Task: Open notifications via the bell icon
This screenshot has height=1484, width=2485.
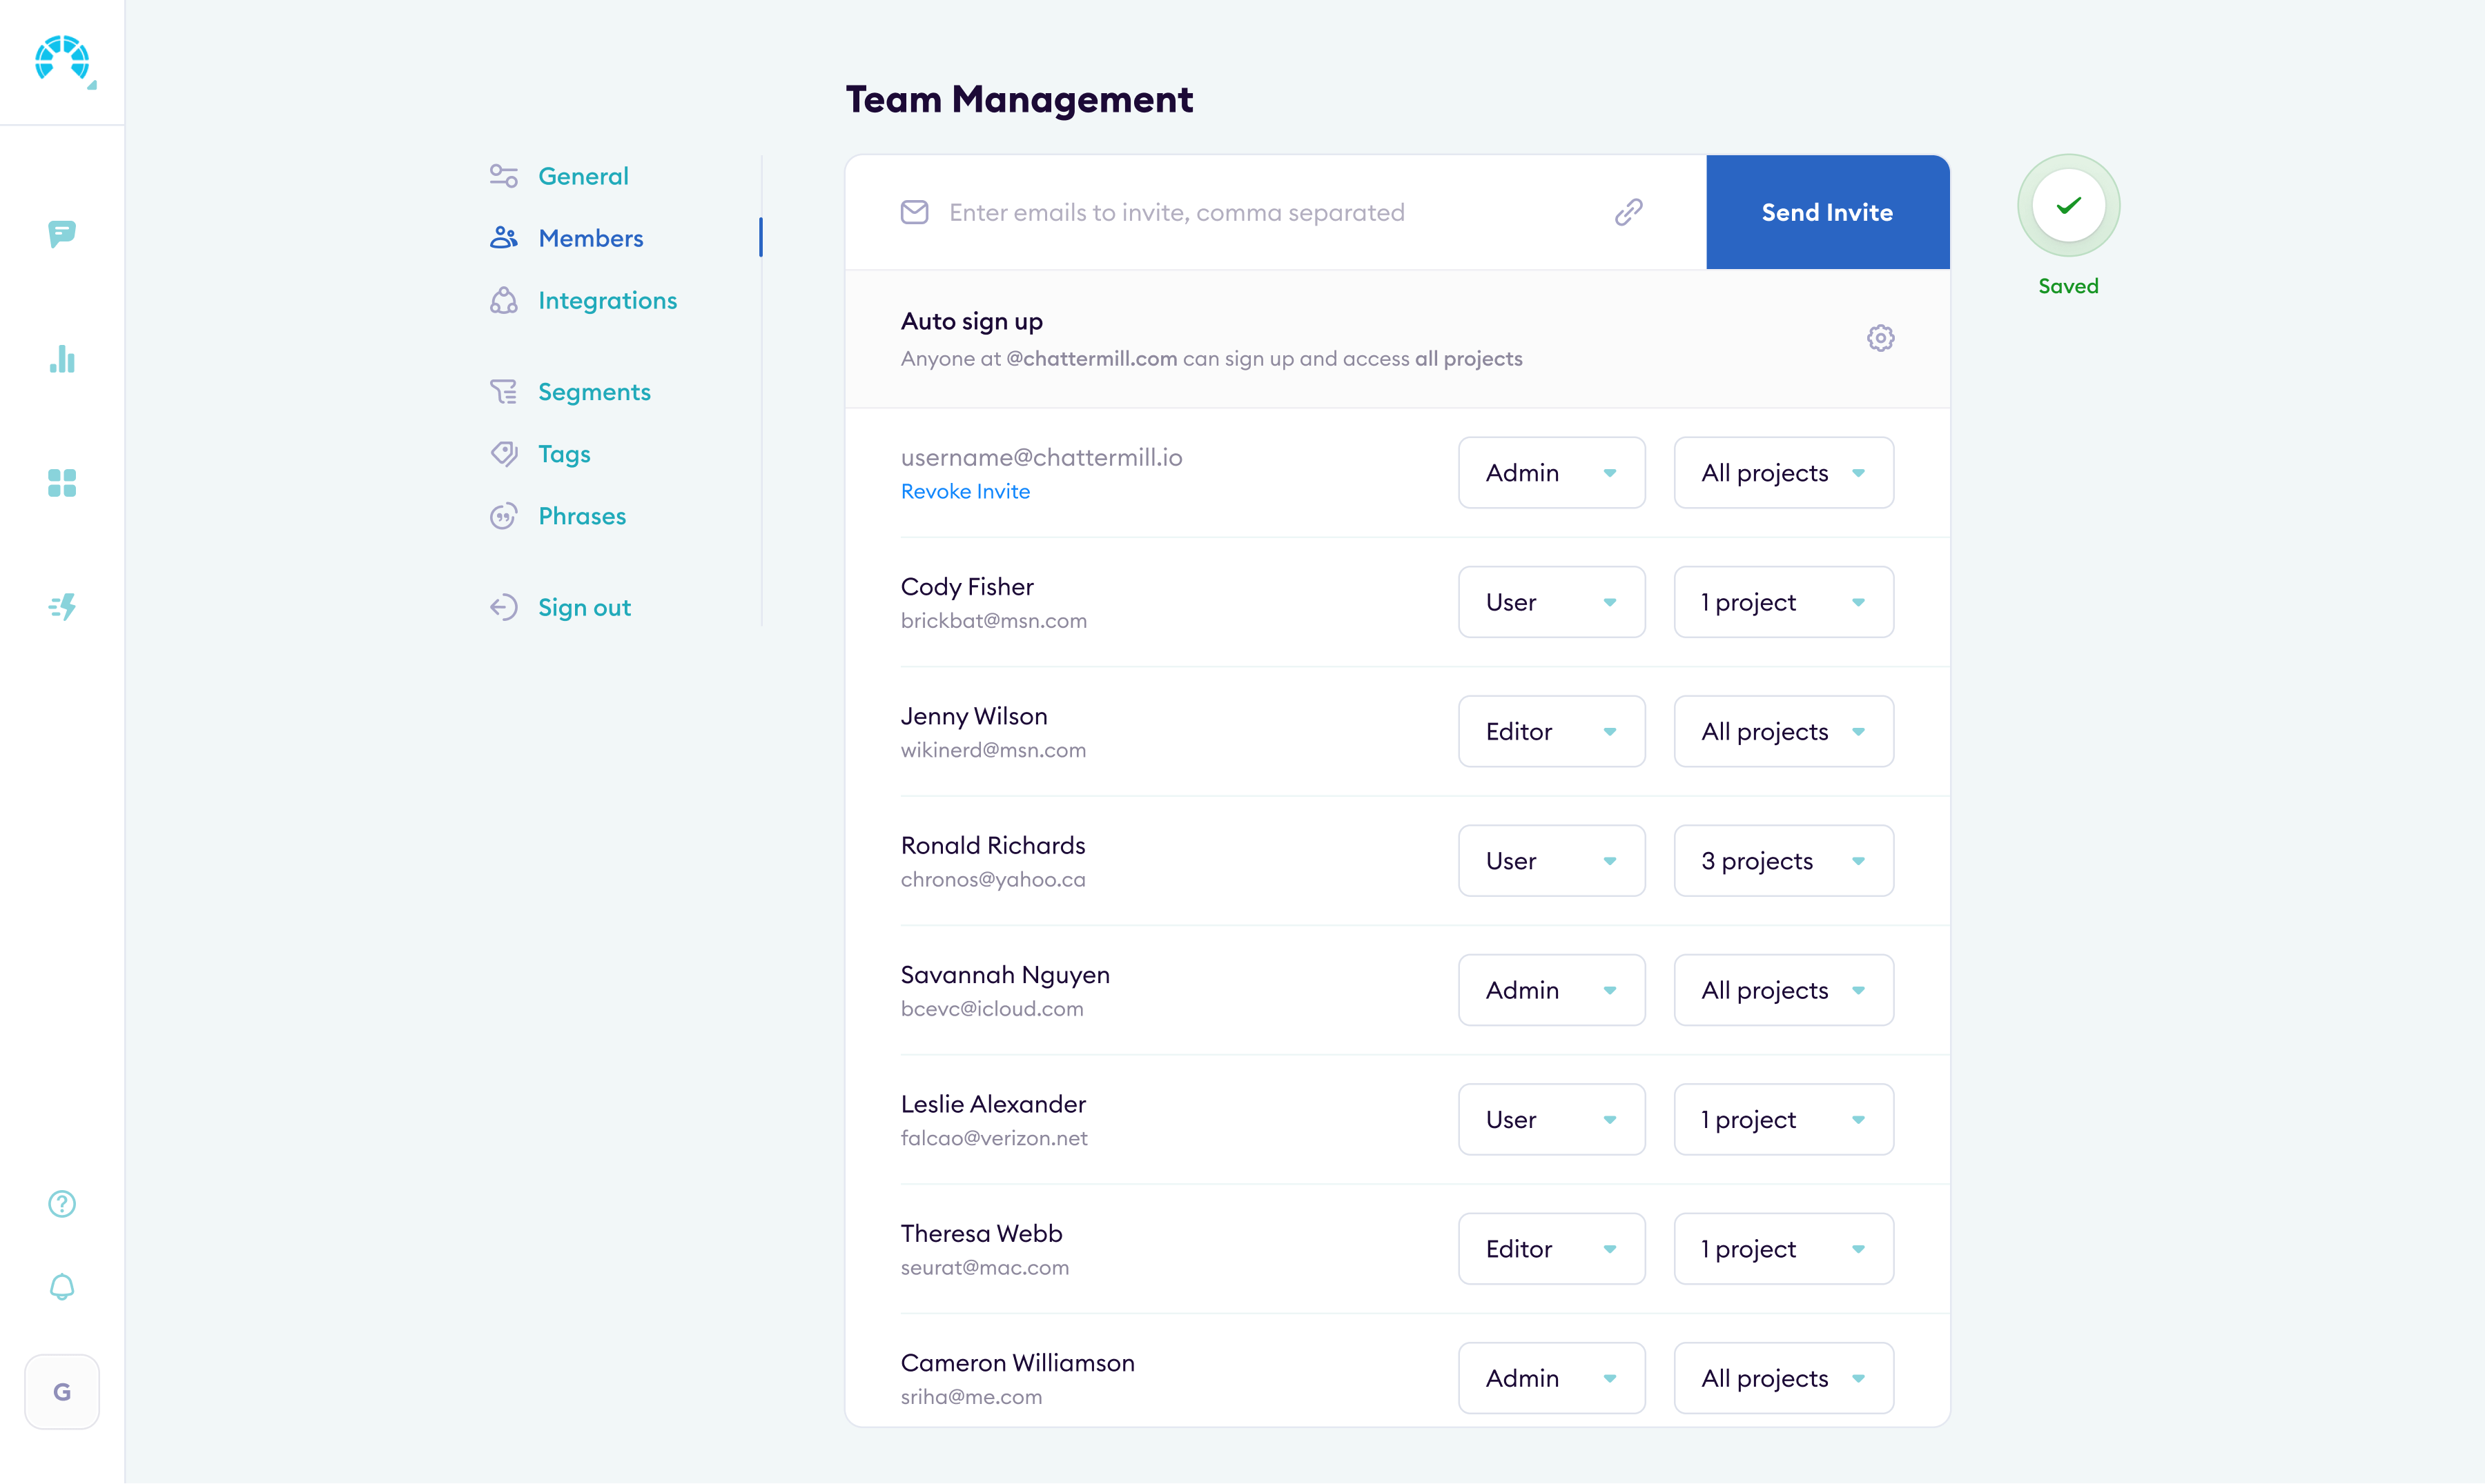Action: (61, 1288)
